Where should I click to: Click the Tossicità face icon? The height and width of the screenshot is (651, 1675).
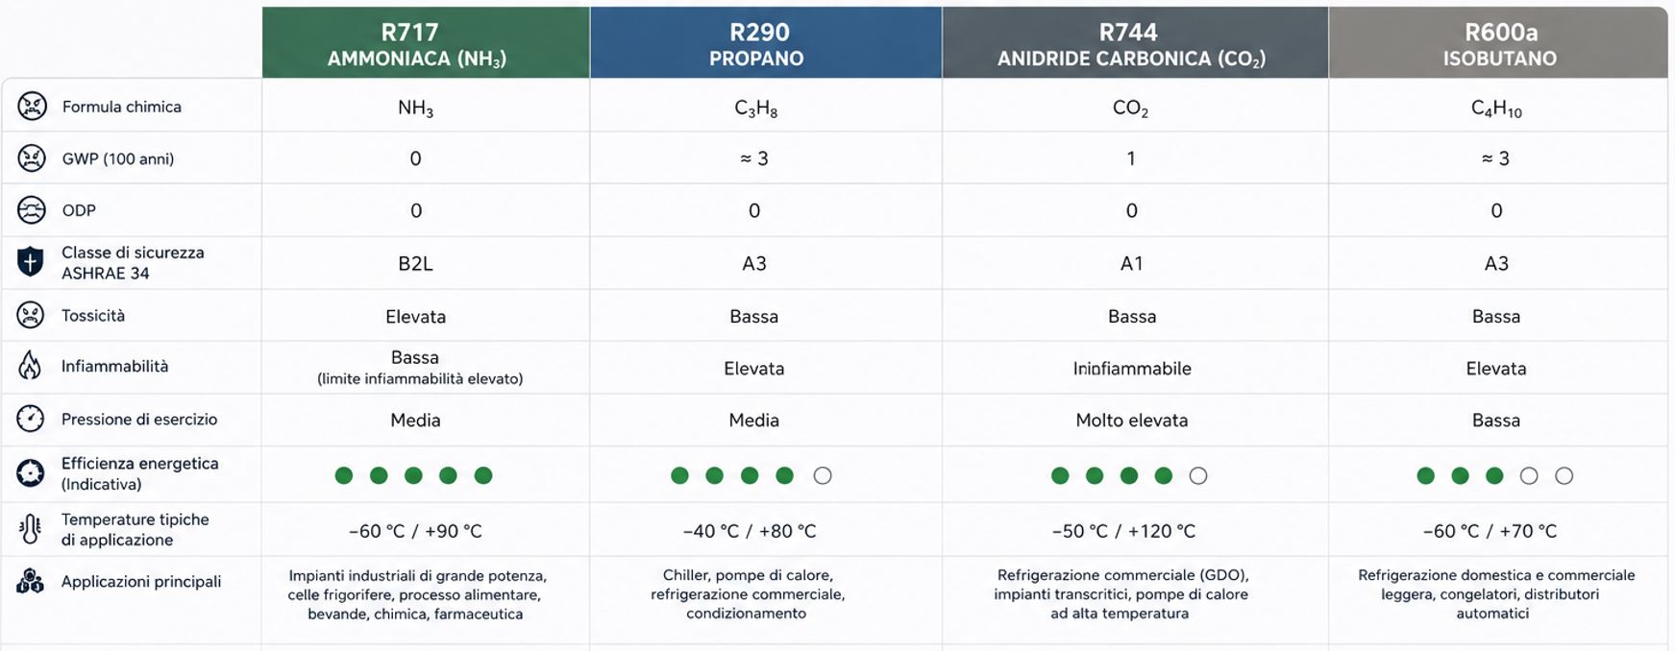tap(31, 314)
